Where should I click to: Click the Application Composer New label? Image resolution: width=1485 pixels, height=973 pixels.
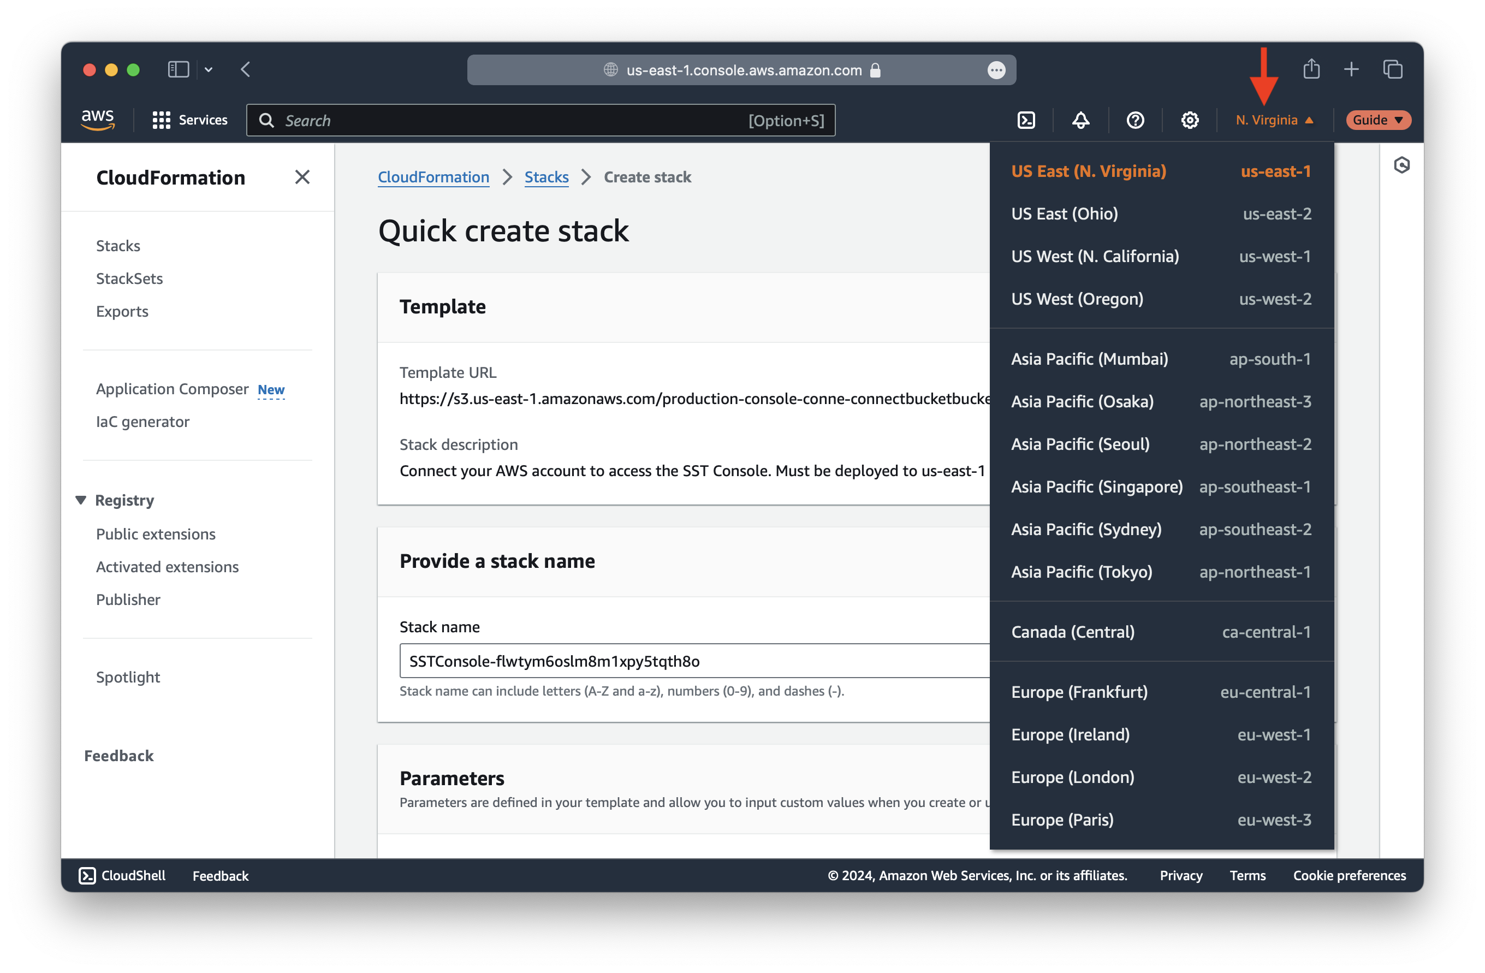190,388
